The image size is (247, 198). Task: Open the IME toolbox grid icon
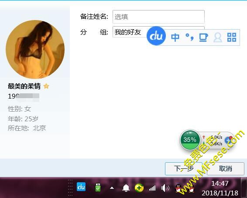pos(232,38)
